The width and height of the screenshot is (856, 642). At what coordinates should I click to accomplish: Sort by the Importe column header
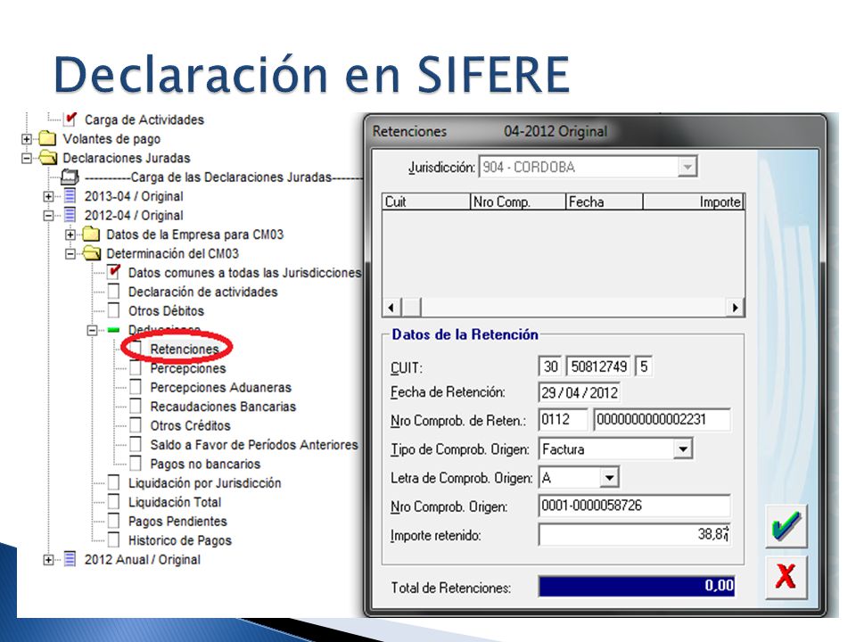tap(694, 202)
